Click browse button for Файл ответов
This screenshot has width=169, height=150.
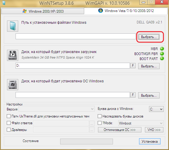coord(92,123)
